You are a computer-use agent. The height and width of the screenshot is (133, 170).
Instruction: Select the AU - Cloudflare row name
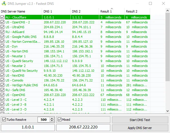[16, 17]
